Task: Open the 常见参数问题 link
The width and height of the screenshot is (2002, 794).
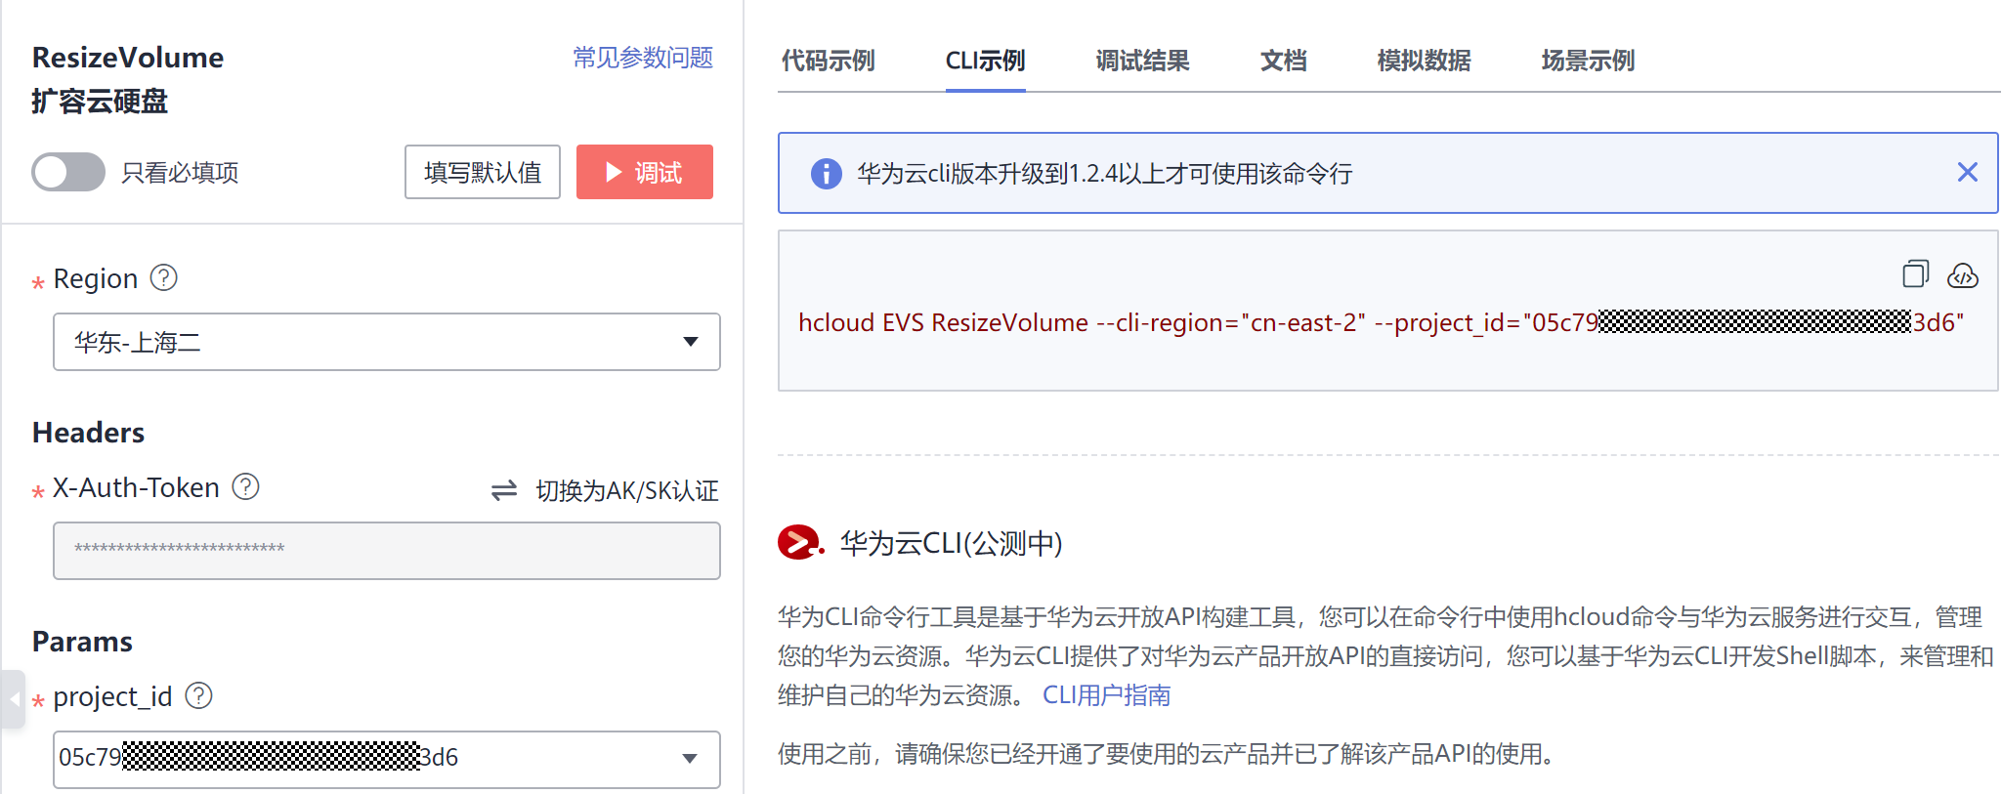Action: 643,58
